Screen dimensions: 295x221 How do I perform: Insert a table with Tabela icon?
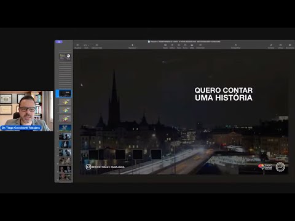(165, 46)
